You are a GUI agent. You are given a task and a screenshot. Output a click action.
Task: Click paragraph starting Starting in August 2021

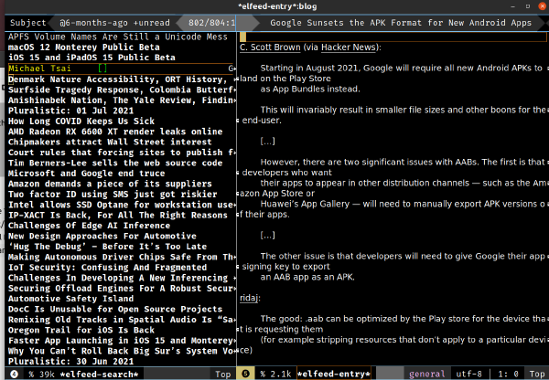[x=393, y=79]
